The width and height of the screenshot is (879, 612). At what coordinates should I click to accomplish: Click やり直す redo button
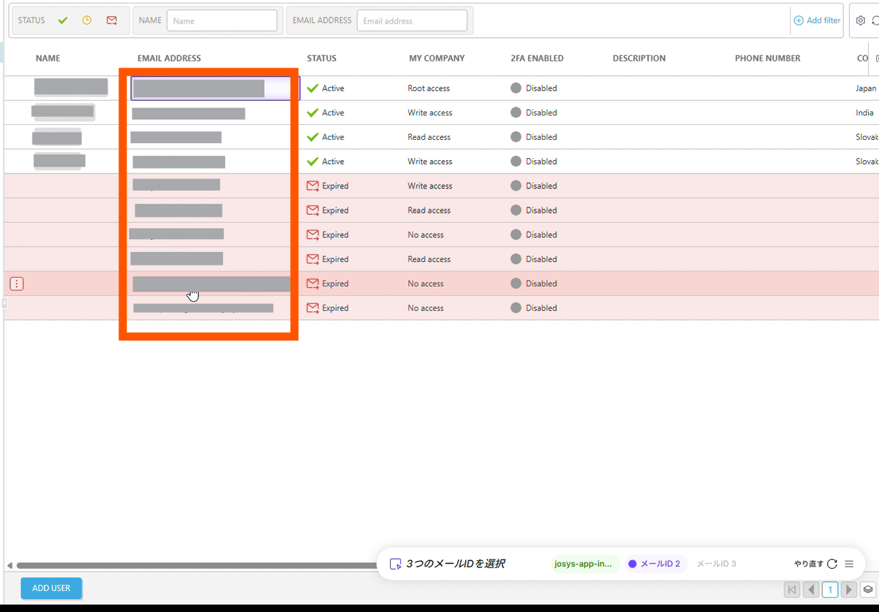pos(815,564)
